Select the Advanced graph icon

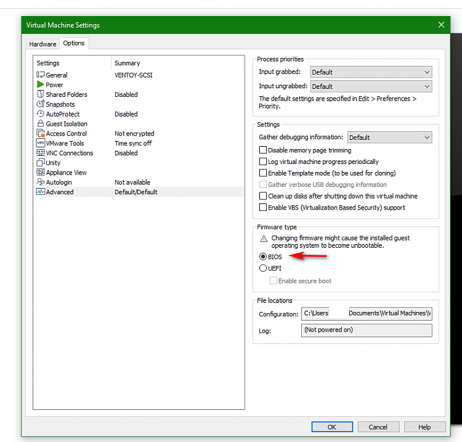(x=41, y=192)
